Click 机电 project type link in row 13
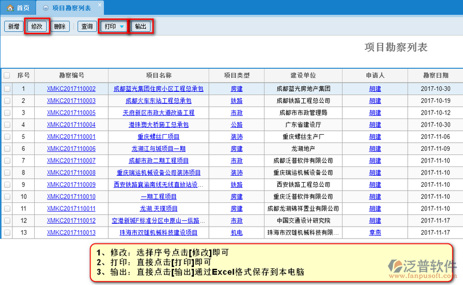The width and height of the screenshot is (463, 285). [237, 232]
